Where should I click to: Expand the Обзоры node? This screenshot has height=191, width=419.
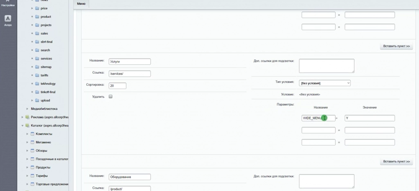click(27, 151)
